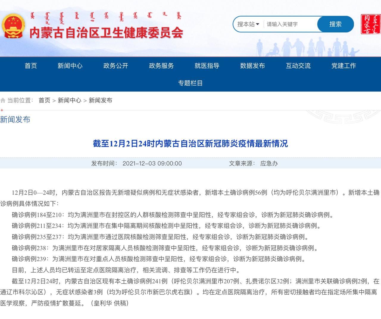Click the line starting 目前，上述人员均已转运
The image size is (381, 319).
point(126,270)
